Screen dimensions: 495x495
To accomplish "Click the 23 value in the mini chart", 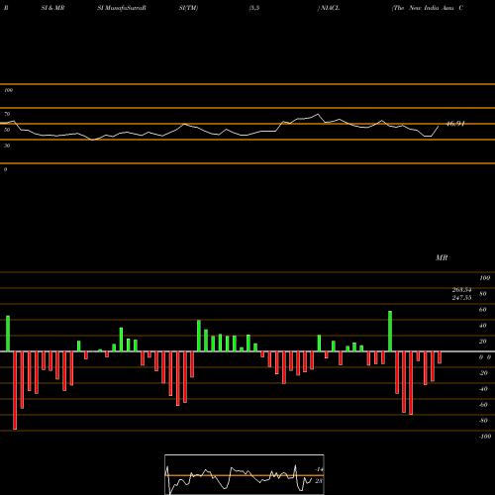I will pyautogui.click(x=319, y=481).
